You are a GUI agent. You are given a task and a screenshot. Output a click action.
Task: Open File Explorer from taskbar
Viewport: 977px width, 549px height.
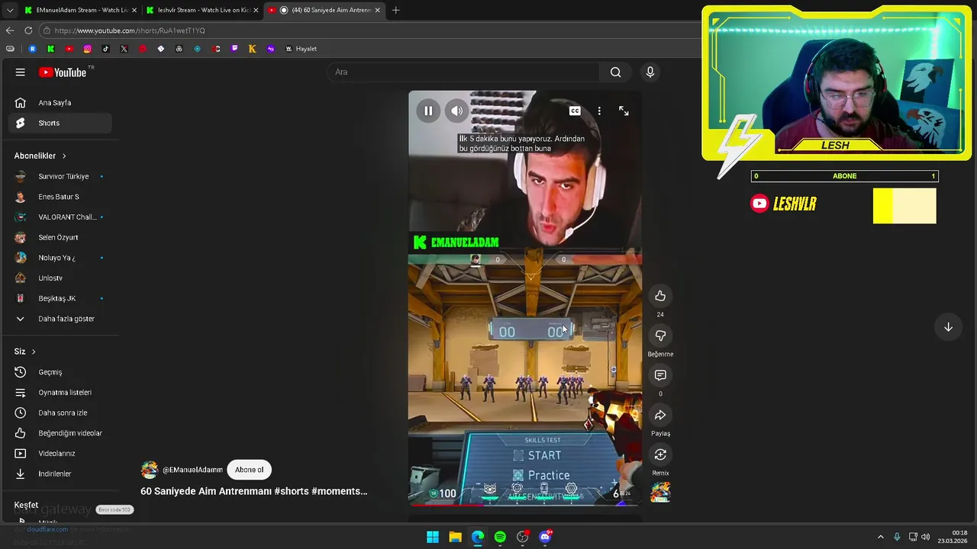tap(455, 537)
